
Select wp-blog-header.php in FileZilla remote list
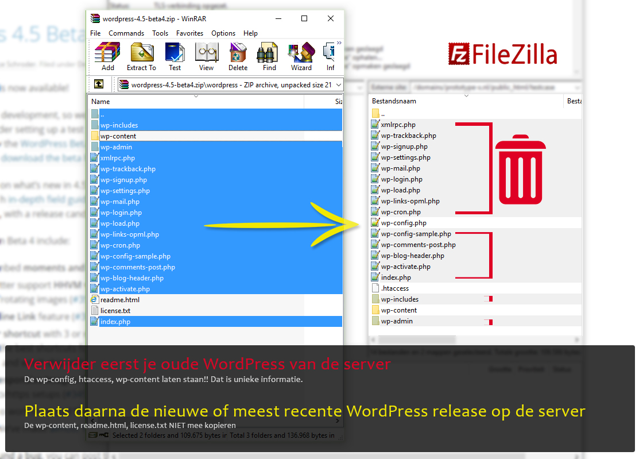pos(475,256)
